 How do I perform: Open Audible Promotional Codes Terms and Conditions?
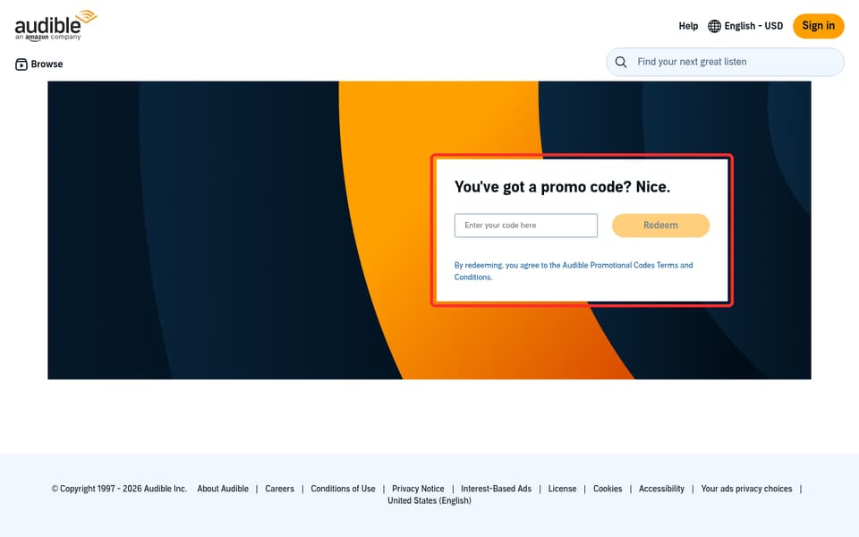574,270
